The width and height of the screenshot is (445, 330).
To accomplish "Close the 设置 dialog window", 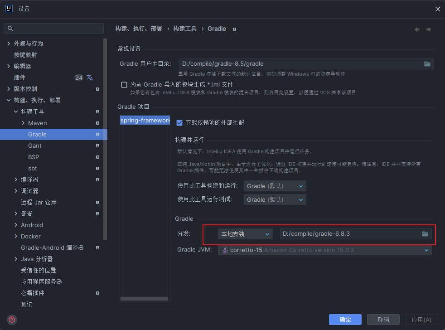I will [x=438, y=9].
